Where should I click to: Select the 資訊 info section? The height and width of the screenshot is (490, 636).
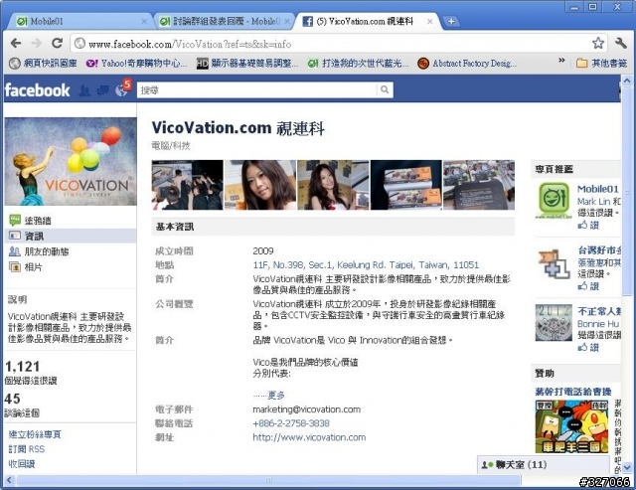[72, 236]
